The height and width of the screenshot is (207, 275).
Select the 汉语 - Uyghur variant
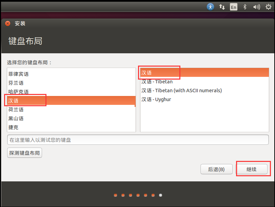point(205,99)
